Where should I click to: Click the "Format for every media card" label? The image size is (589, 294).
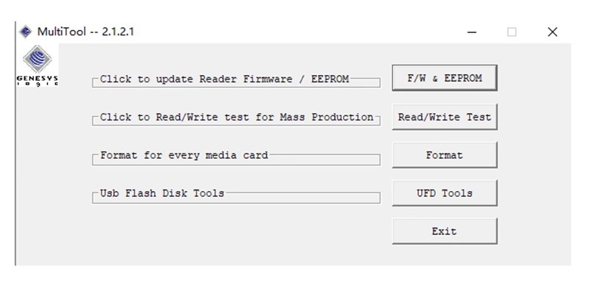tap(184, 155)
